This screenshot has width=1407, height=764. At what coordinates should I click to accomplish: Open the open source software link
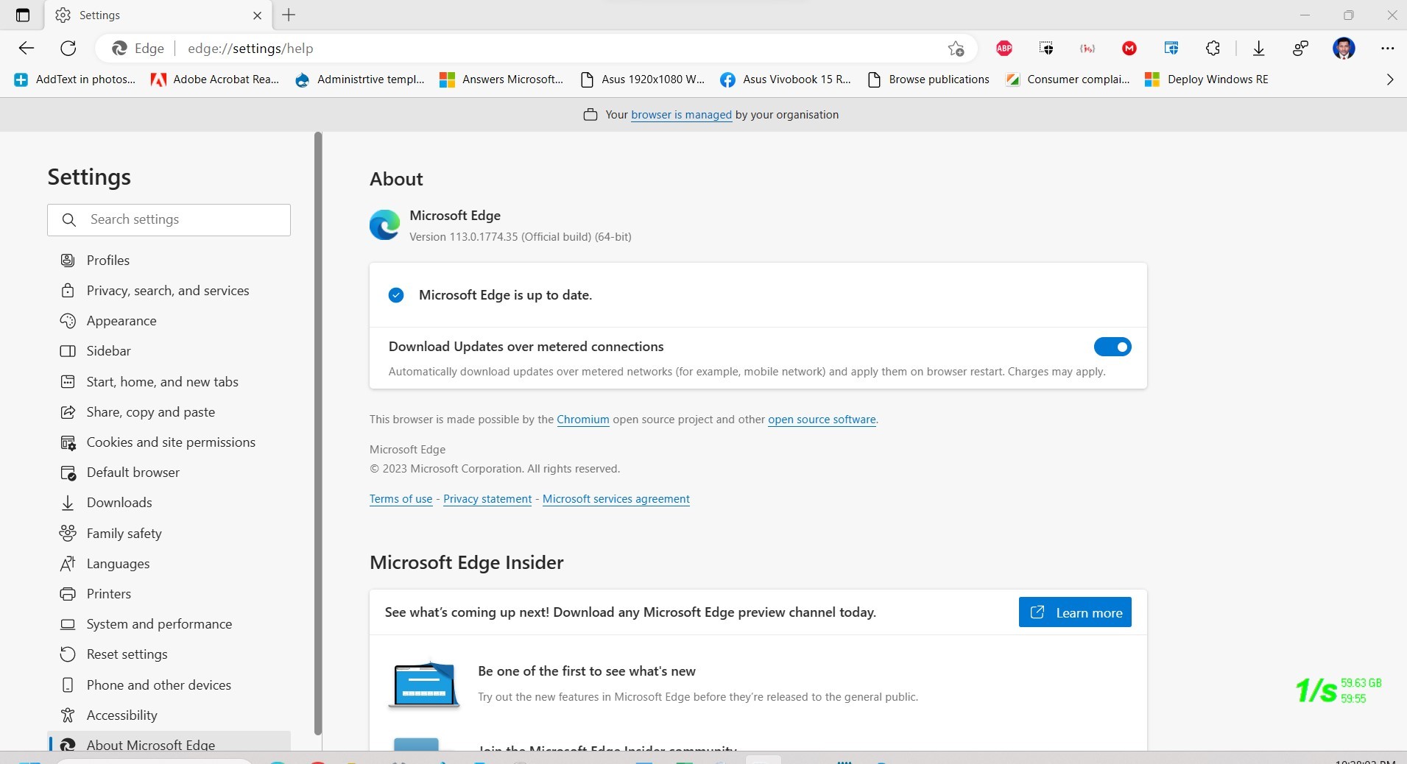pos(822,420)
